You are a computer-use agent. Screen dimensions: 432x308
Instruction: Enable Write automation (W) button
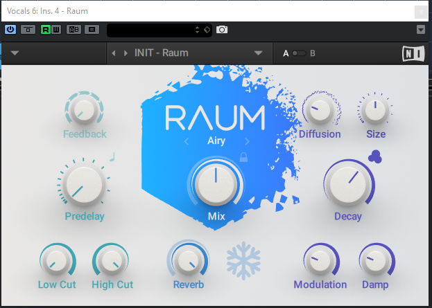pyautogui.click(x=56, y=30)
